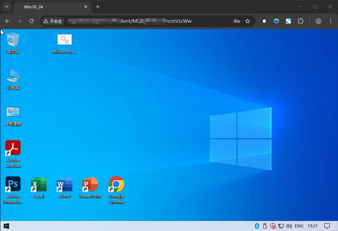Select the Word desktop shortcut
This screenshot has width=338, height=231.
coord(65,184)
